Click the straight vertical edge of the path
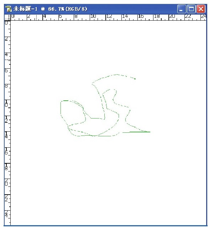The height and width of the screenshot is (227, 209). (x=61, y=108)
